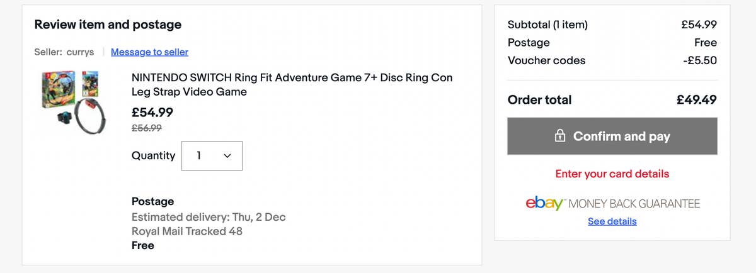Viewport: 756px width, 273px height.
Task: Click the quantity dropdown chevron arrow
Action: point(227,155)
